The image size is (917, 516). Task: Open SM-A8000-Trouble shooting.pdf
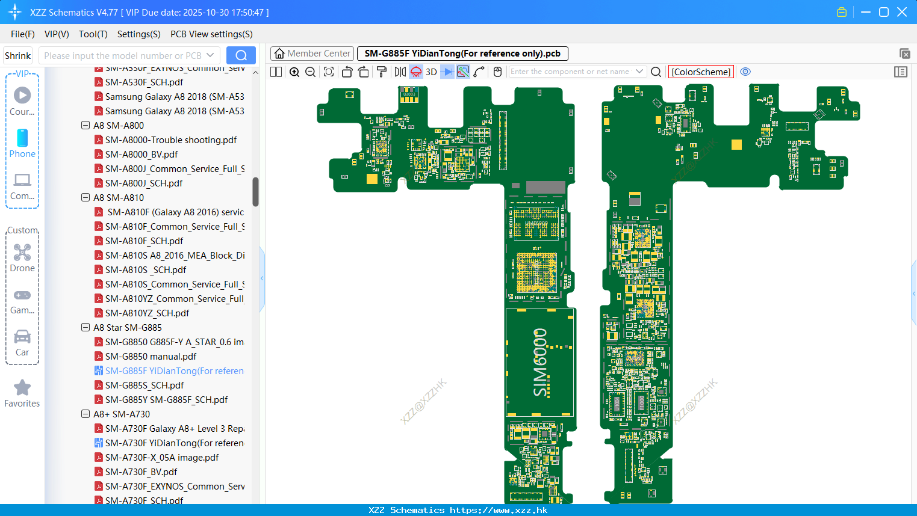(171, 140)
